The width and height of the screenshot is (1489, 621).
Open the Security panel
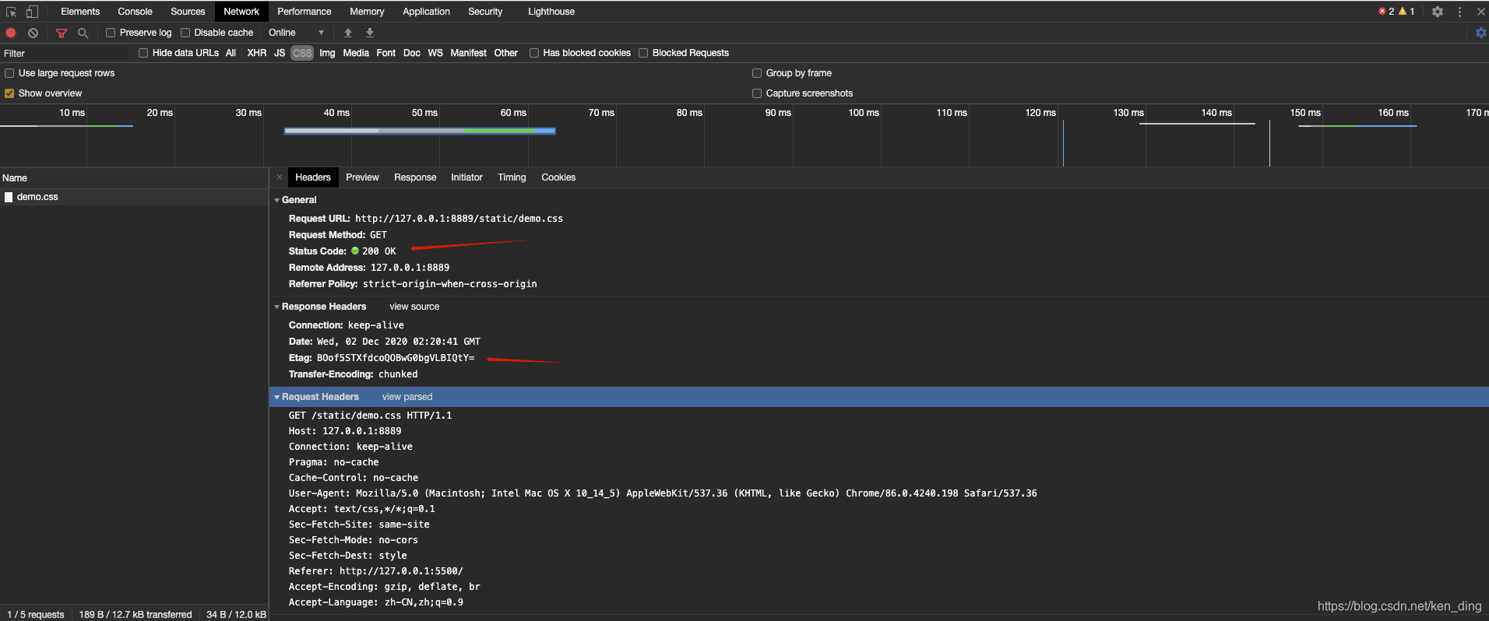pyautogui.click(x=485, y=12)
